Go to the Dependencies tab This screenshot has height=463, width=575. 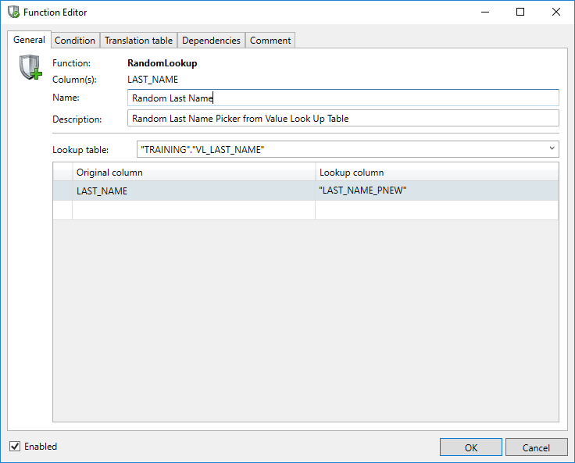211,41
